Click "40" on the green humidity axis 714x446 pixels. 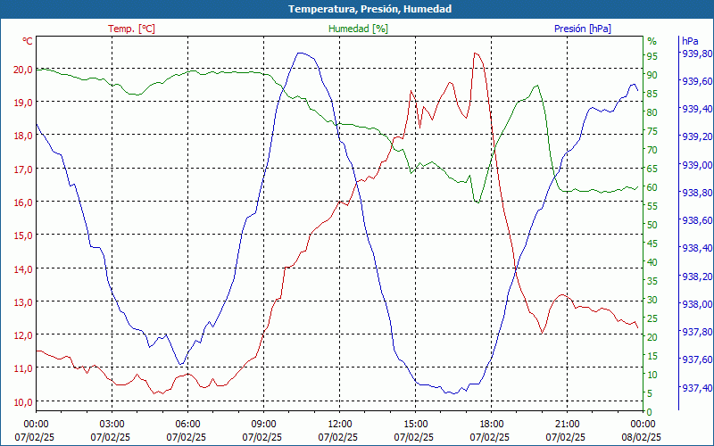point(652,262)
